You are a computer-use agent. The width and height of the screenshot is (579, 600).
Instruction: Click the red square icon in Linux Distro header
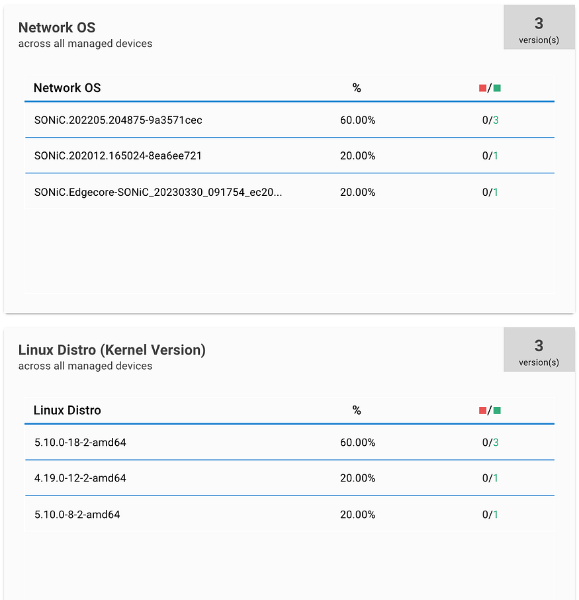pyautogui.click(x=482, y=411)
